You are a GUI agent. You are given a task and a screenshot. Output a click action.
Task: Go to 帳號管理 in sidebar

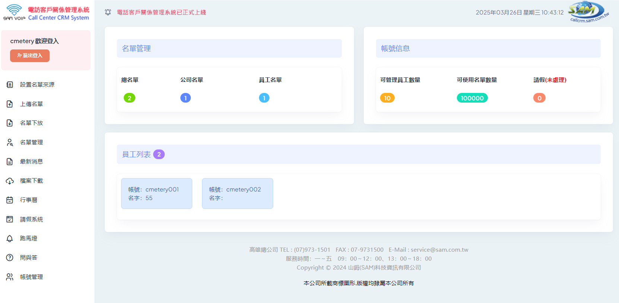coord(31,277)
